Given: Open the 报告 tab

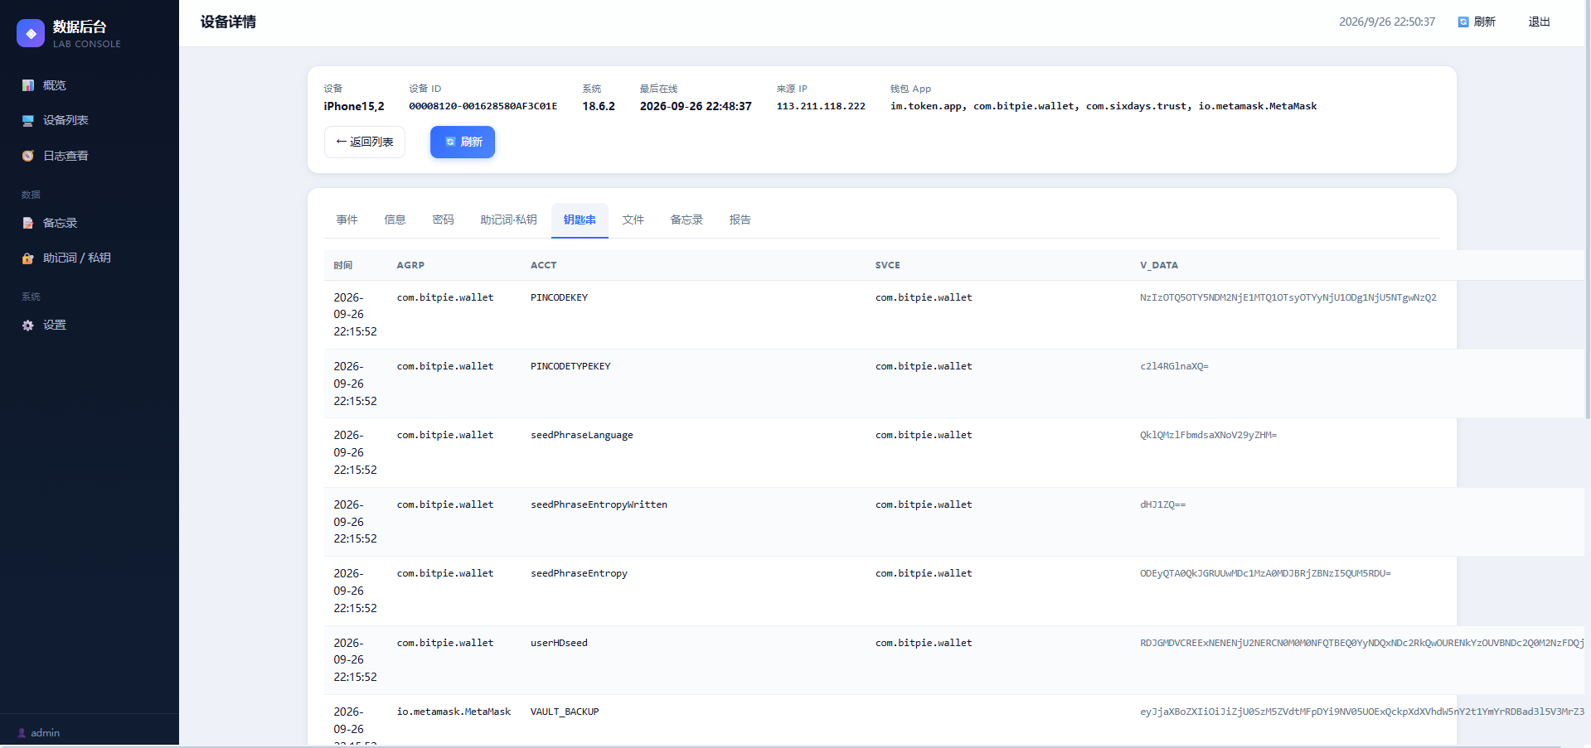Looking at the screenshot, I should pyautogui.click(x=740, y=220).
